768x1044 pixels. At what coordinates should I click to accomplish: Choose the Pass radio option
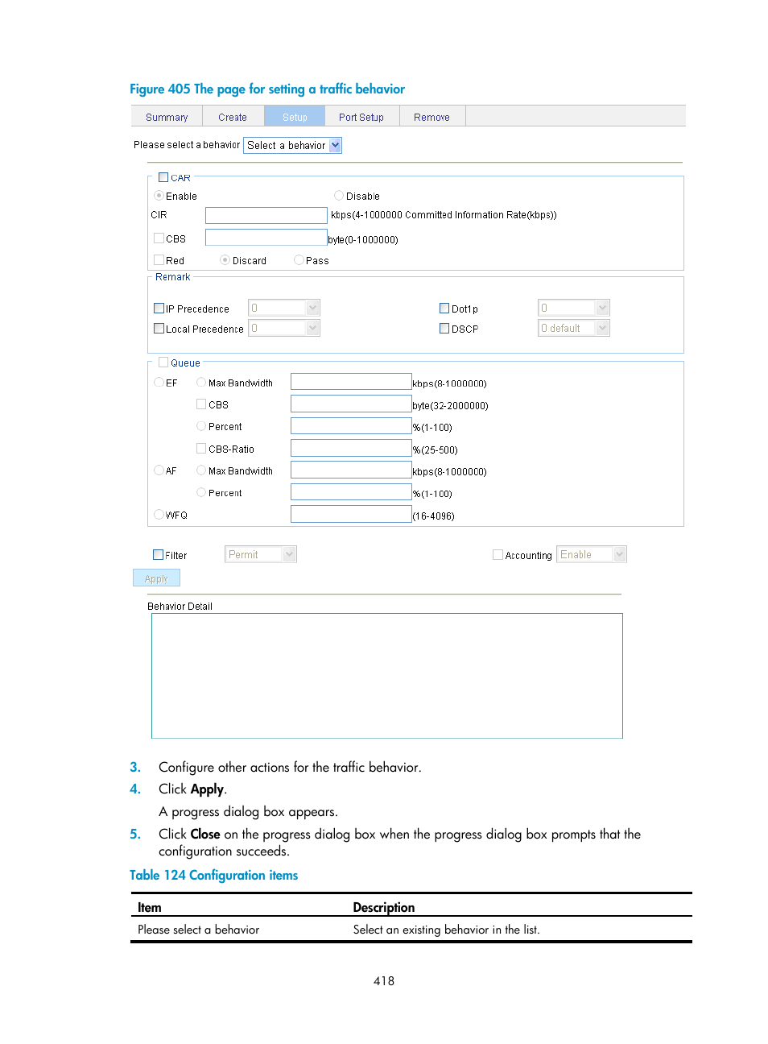tap(299, 260)
